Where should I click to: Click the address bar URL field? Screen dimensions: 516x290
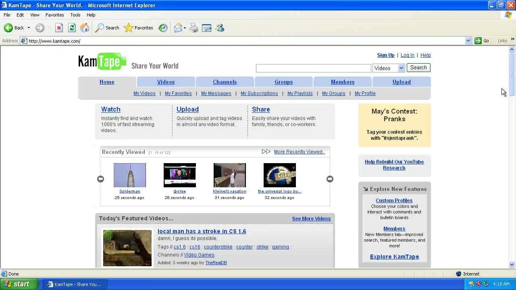click(246, 41)
